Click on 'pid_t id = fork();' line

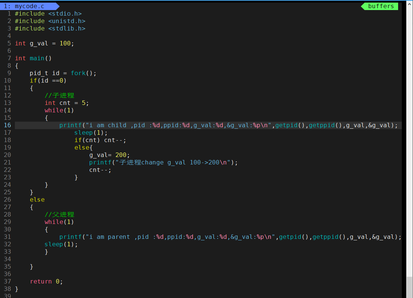(x=63, y=73)
